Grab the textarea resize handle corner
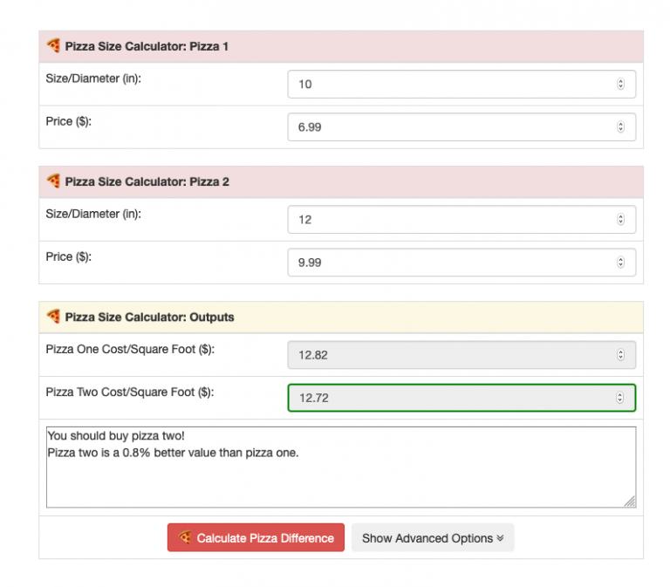The height and width of the screenshot is (587, 670). click(x=630, y=502)
